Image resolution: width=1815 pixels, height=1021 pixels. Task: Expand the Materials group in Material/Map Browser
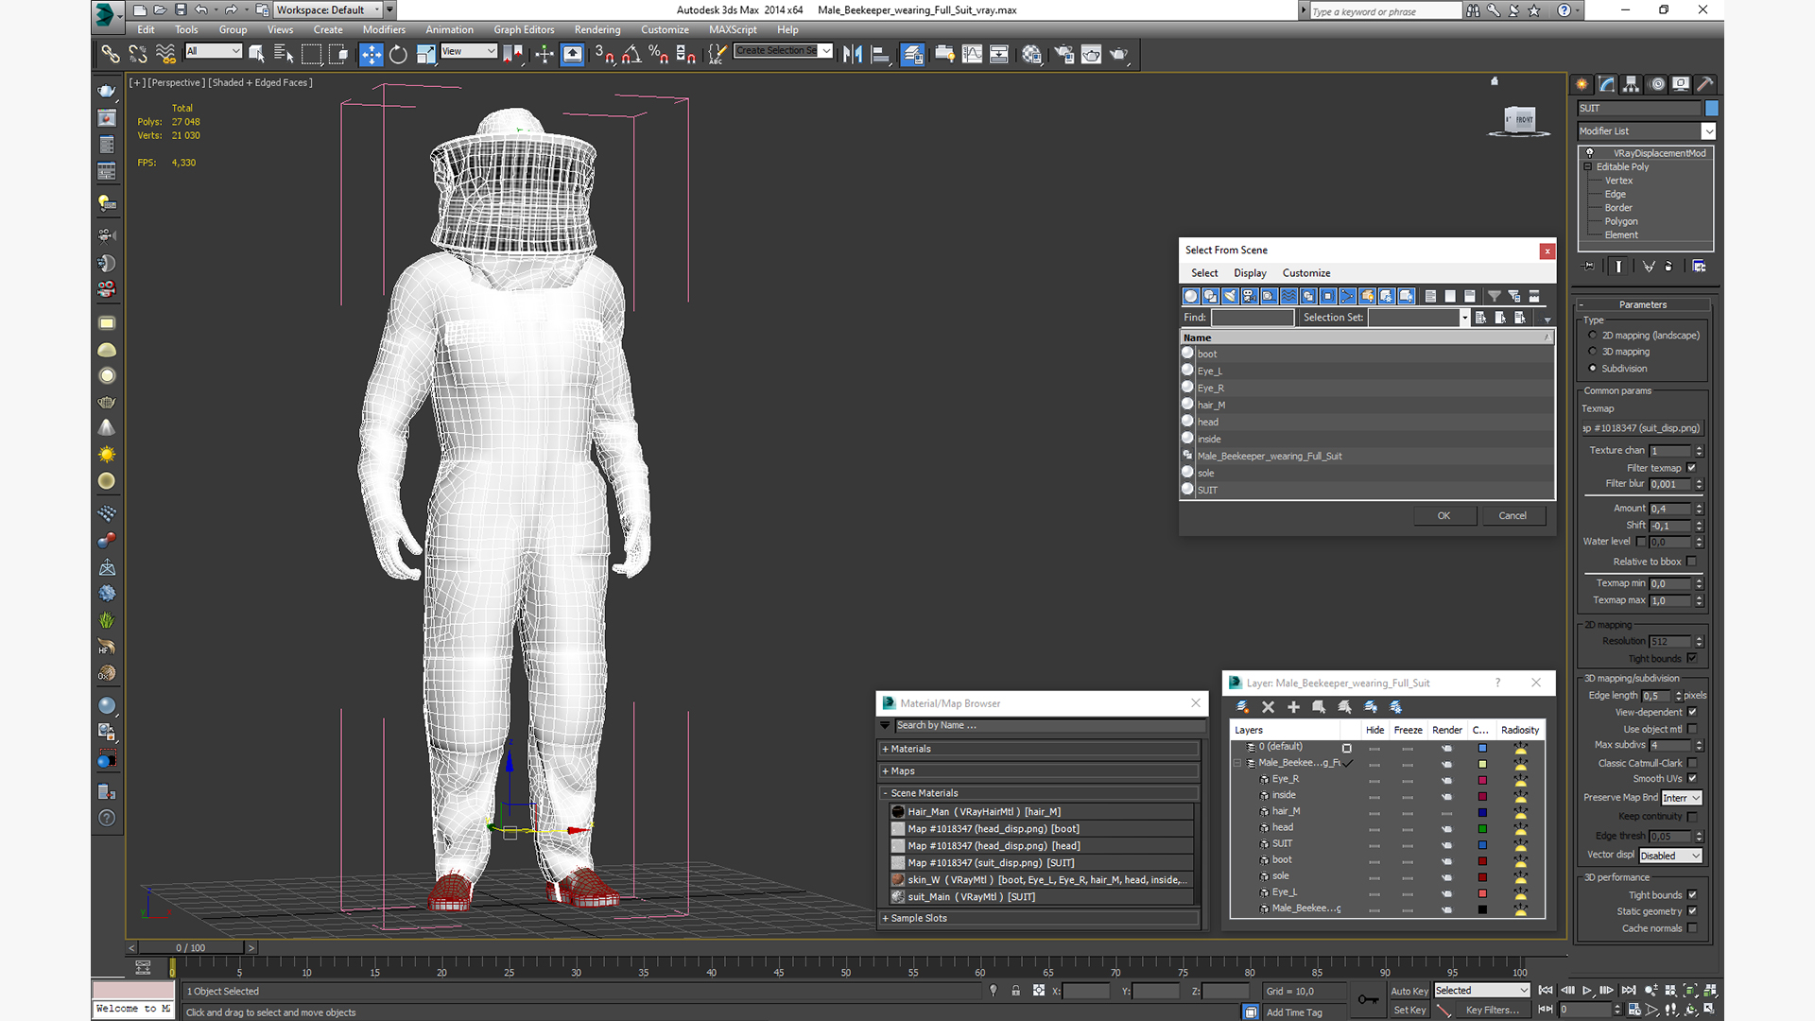click(1040, 749)
